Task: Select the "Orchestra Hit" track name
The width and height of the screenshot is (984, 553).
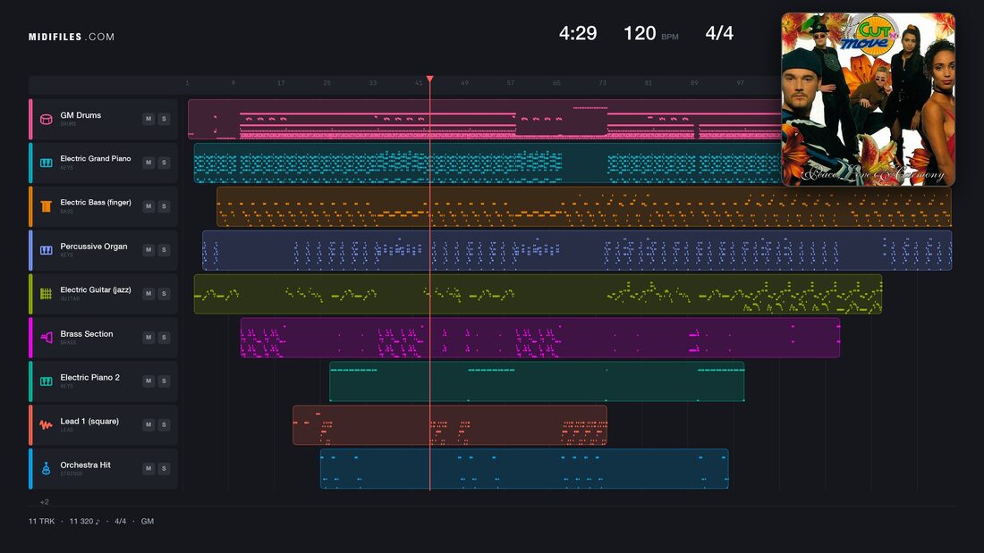Action: pos(85,465)
